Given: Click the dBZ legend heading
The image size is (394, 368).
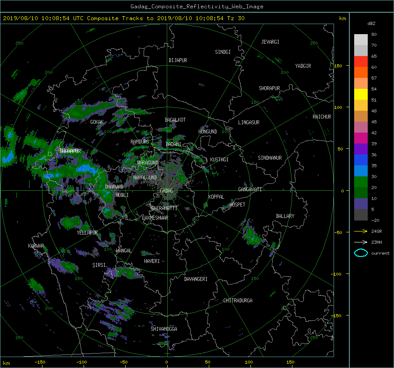Looking at the screenshot, I should click(x=371, y=24).
